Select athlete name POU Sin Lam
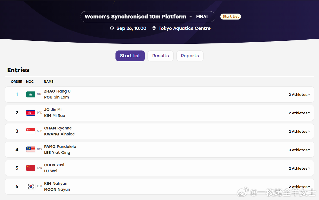Screen dimensions: 319x200 [57, 97]
